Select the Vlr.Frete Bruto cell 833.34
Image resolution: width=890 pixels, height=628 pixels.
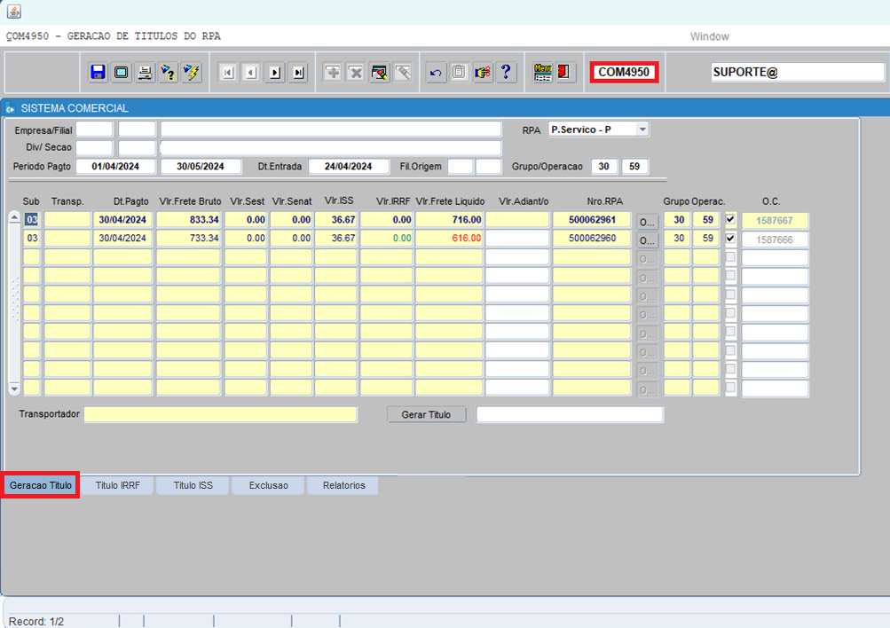tap(188, 220)
